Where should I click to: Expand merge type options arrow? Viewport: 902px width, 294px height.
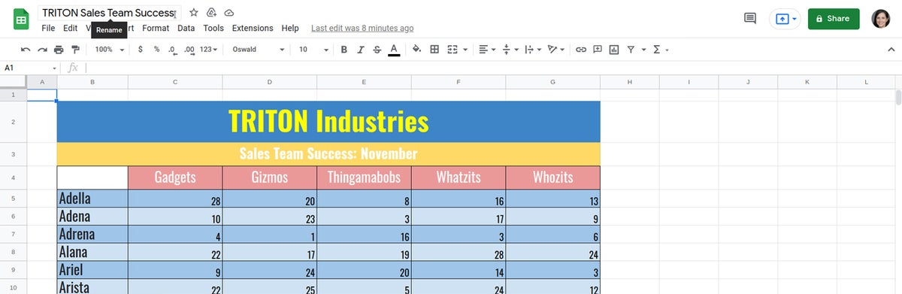(x=465, y=50)
